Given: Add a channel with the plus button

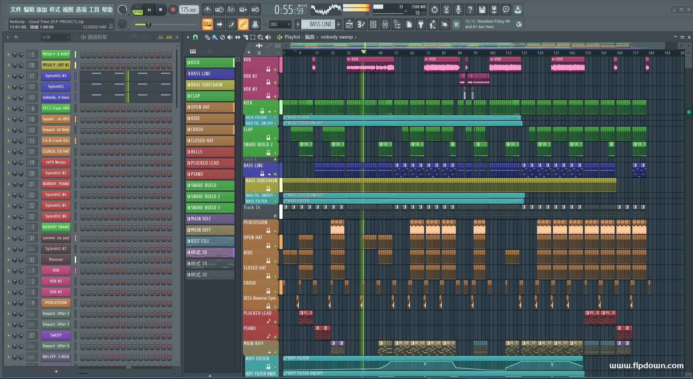Looking at the screenshot, I should [x=56, y=371].
